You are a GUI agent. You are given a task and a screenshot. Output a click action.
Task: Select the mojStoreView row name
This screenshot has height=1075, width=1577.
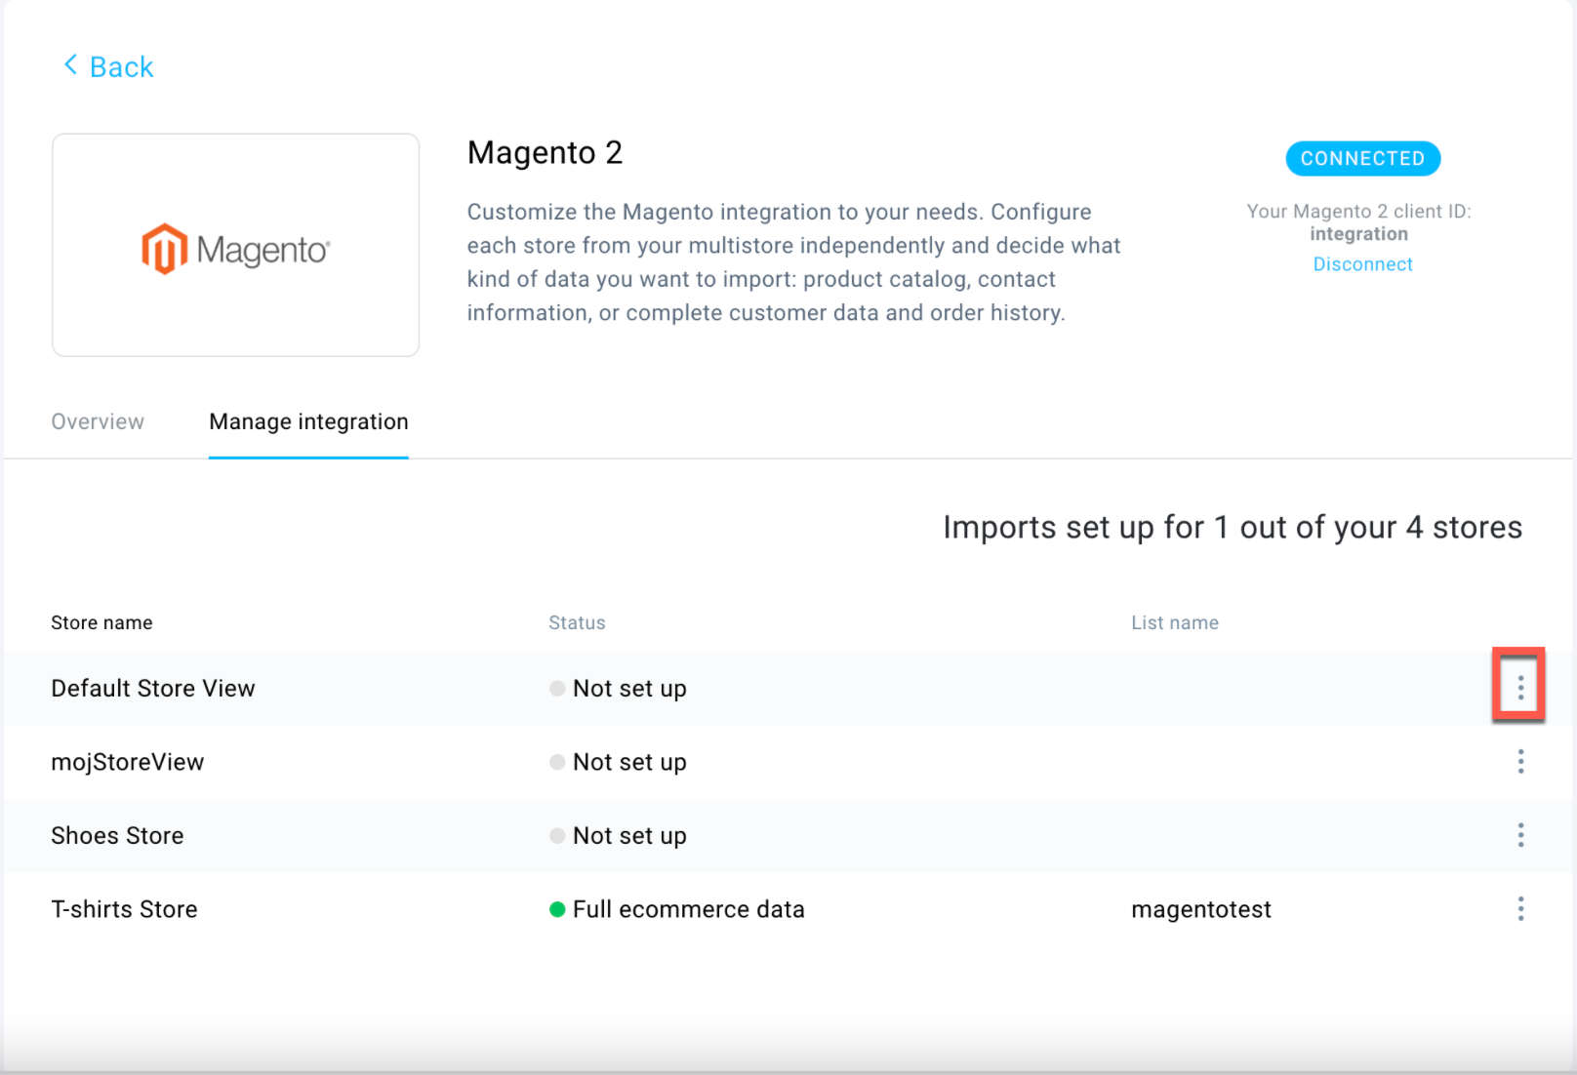coord(128,762)
